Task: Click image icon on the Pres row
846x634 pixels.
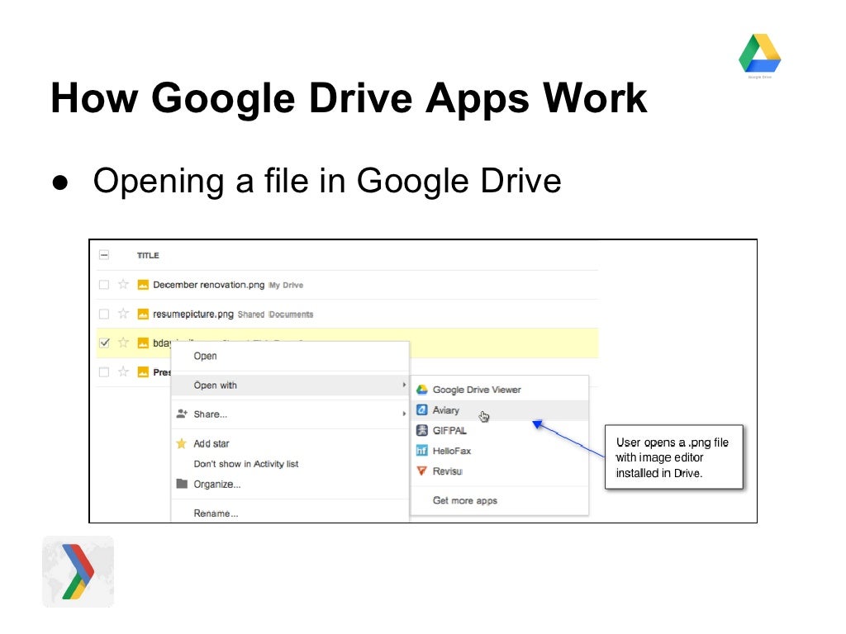Action: (x=143, y=372)
